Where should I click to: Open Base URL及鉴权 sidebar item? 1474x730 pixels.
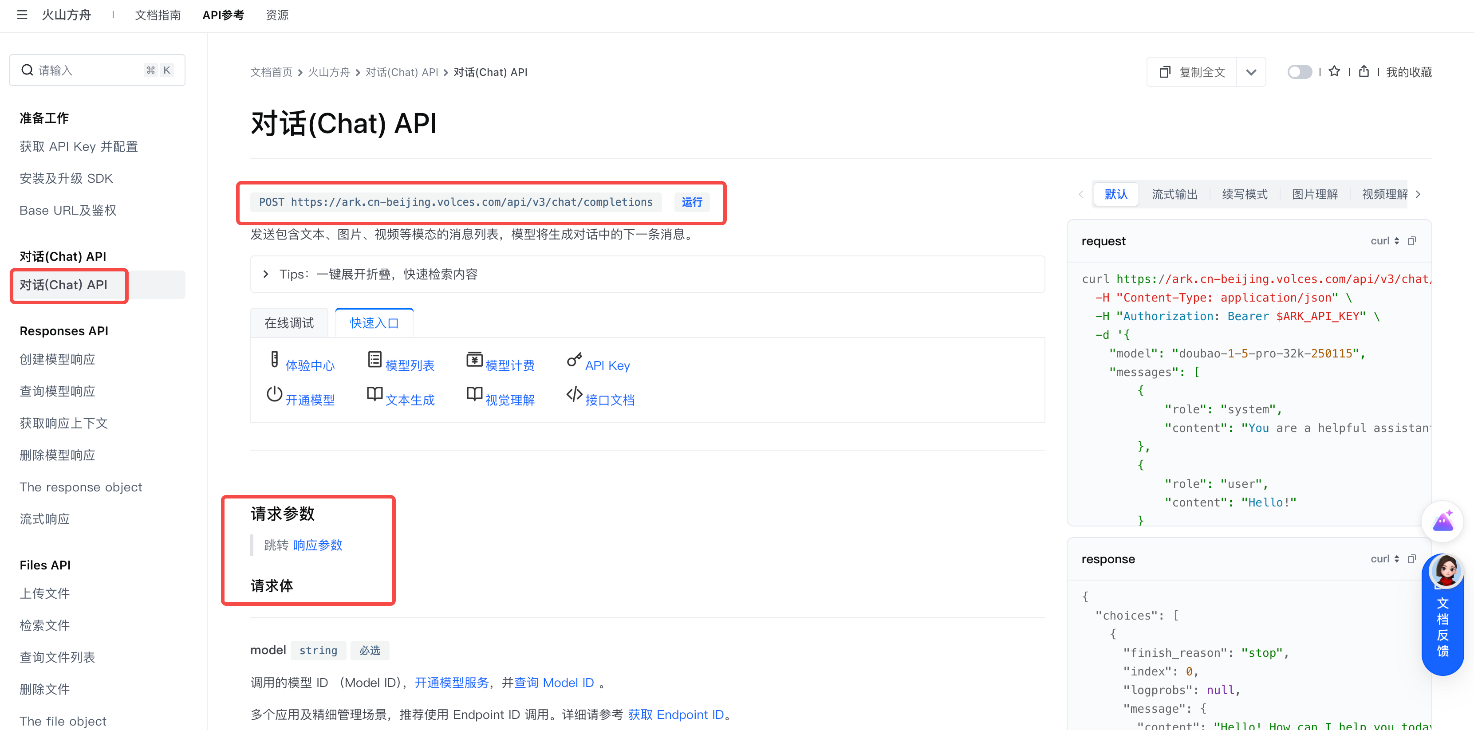point(68,211)
